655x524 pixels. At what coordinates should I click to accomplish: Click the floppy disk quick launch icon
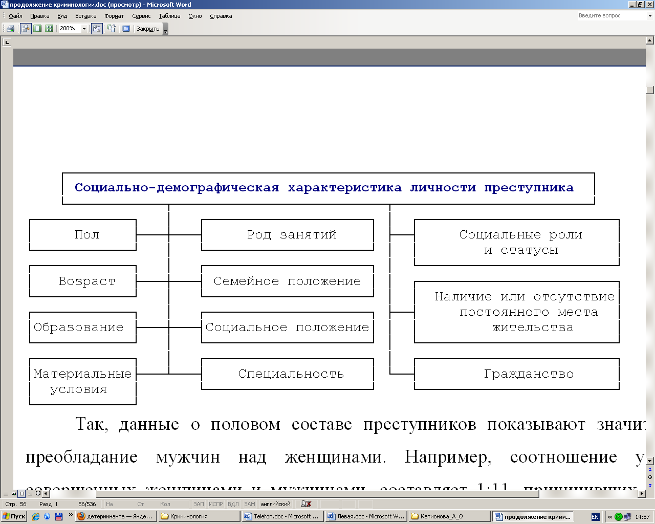(x=58, y=516)
